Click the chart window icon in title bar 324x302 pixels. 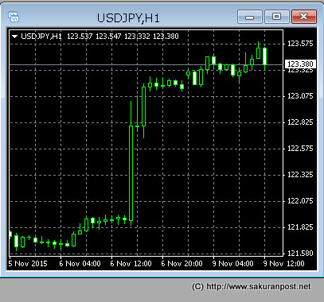[x=14, y=17]
